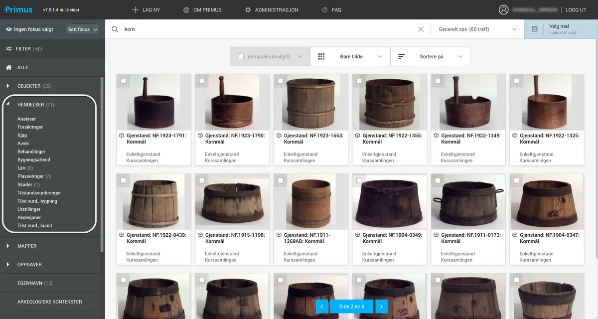The height and width of the screenshot is (319, 598).
Task: Go to previous page arrow
Action: click(322, 306)
